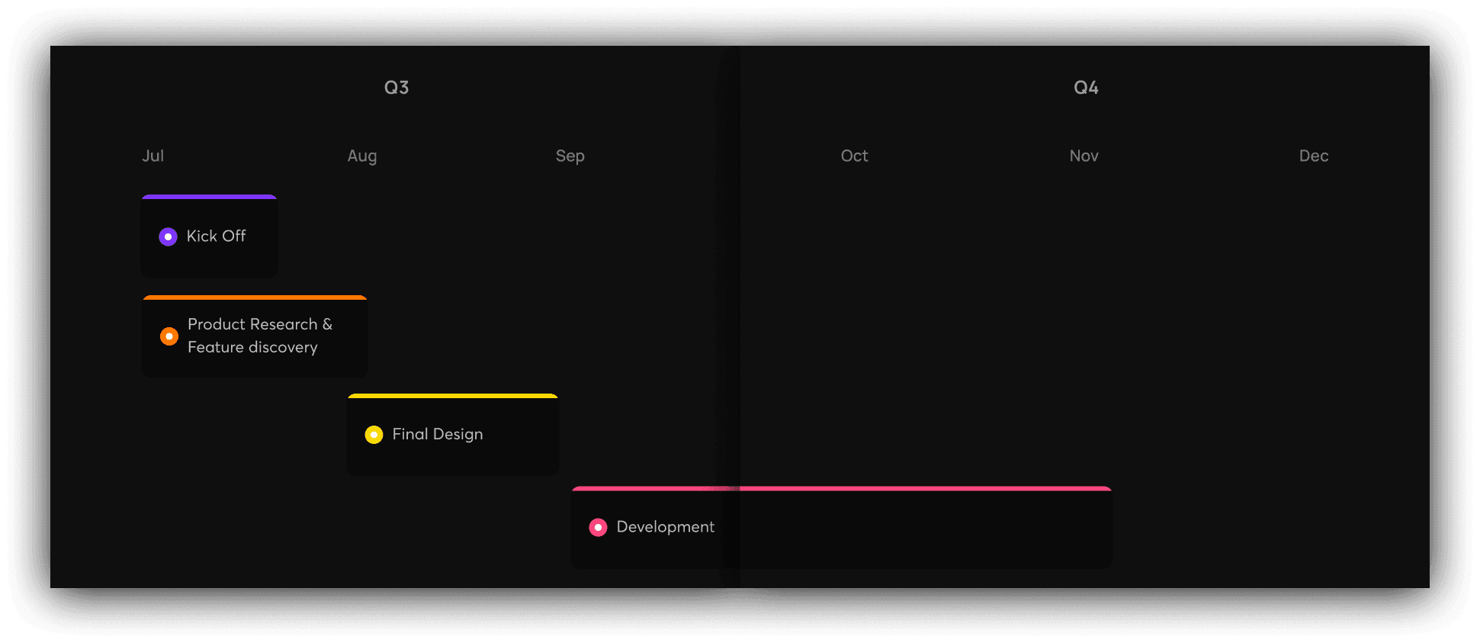Select the yellow dot icon beside Final Design
The height and width of the screenshot is (643, 1480).
pos(374,435)
